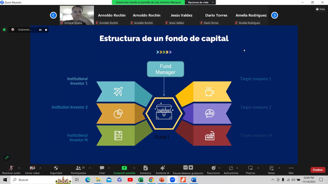The image size is (328, 184).
Task: Expand the arrow next to Reactivar audio
Action: click(x=19, y=168)
